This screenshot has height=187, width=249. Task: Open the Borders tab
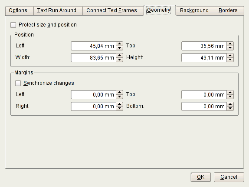pos(228,10)
